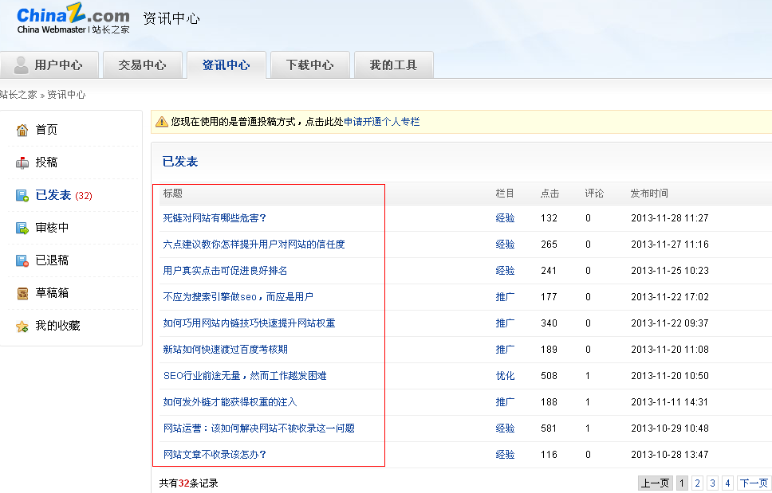Click the rejected icon beside 已退稿
Image resolution: width=772 pixels, height=493 pixels.
tap(22, 260)
